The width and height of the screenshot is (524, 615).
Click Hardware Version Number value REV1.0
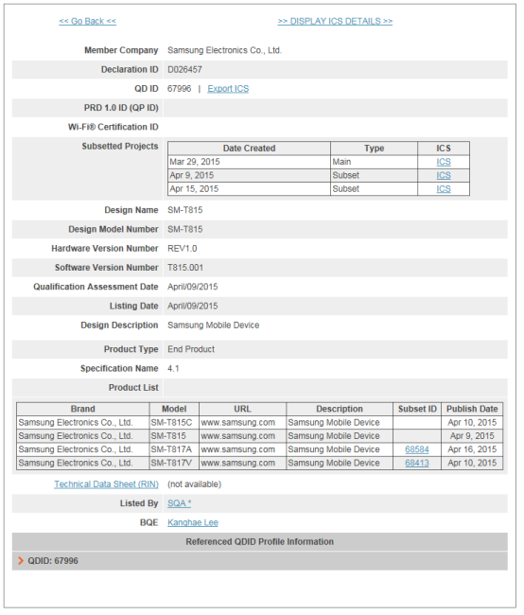coord(183,249)
